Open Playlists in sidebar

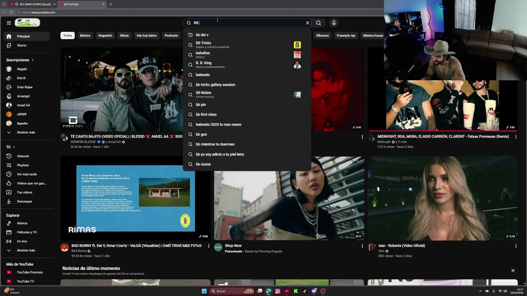tap(26, 165)
